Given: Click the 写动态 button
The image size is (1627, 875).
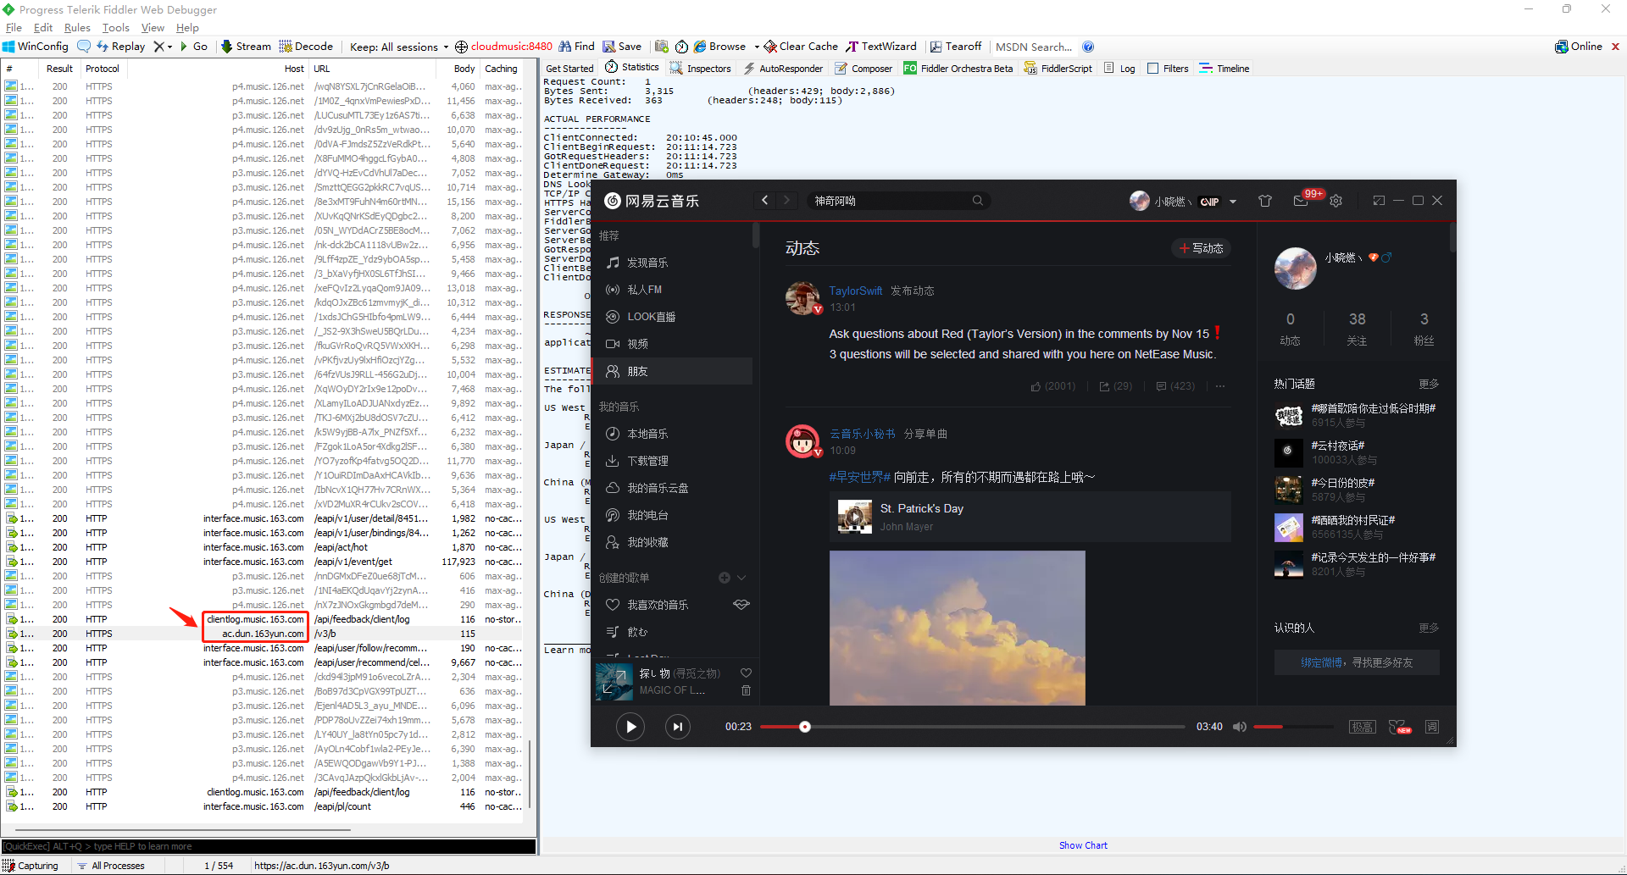Looking at the screenshot, I should [x=1201, y=248].
